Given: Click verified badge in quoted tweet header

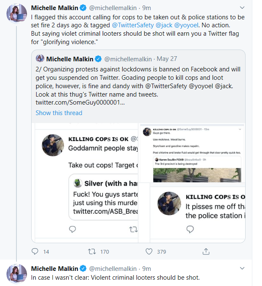Looking at the screenshot, I should coord(97,59).
